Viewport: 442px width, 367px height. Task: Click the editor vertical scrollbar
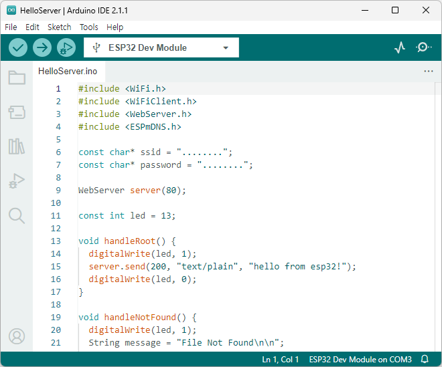[x=438, y=217]
